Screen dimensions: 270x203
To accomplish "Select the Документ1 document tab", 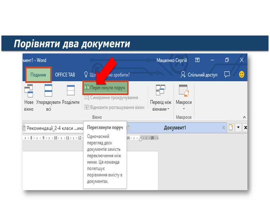I will (175, 128).
